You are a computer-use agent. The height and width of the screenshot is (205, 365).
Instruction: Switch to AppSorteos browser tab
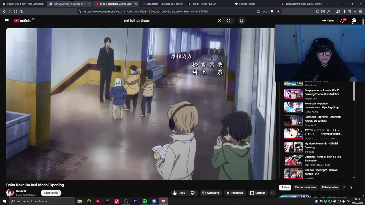click(163, 4)
